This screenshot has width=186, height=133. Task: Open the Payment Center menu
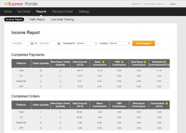63,11
